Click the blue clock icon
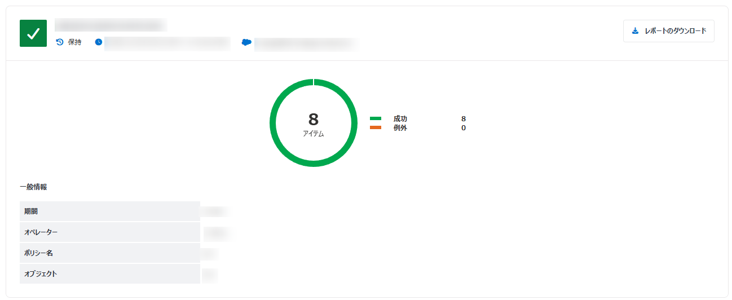The image size is (732, 300). (x=99, y=42)
